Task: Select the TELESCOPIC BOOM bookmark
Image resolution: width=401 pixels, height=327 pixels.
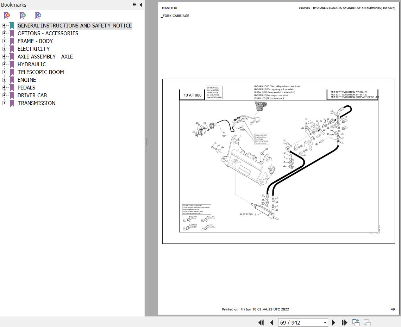Action: point(41,72)
